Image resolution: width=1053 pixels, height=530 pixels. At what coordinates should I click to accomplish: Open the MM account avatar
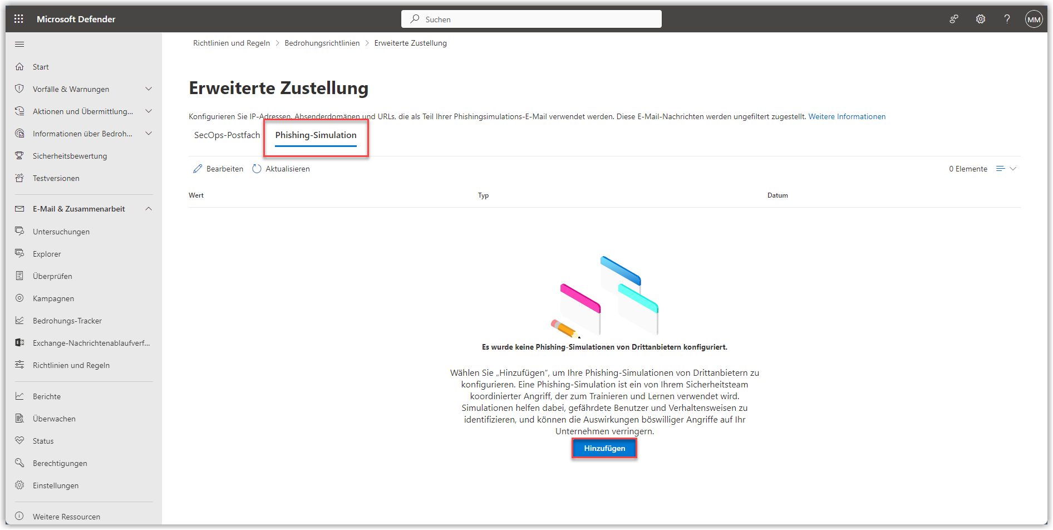1034,19
